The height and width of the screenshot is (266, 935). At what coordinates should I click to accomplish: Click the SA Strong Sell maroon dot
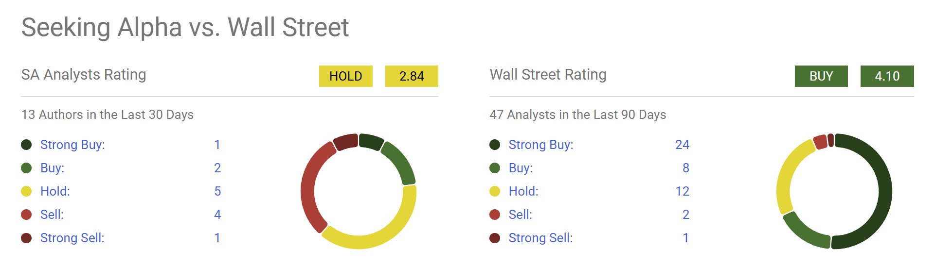click(x=26, y=238)
